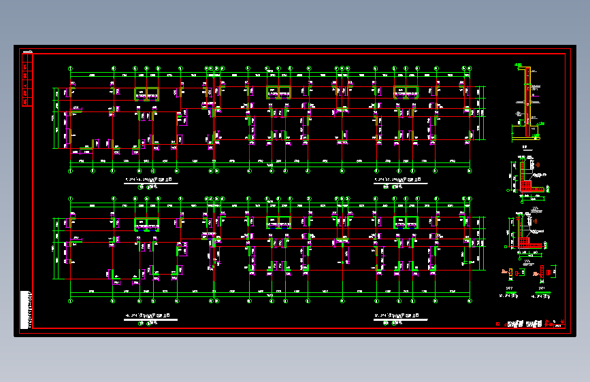The height and width of the screenshot is (382, 590).
Task: Select the red revision table in the sheet's top-left corner
Action: pyautogui.click(x=27, y=80)
